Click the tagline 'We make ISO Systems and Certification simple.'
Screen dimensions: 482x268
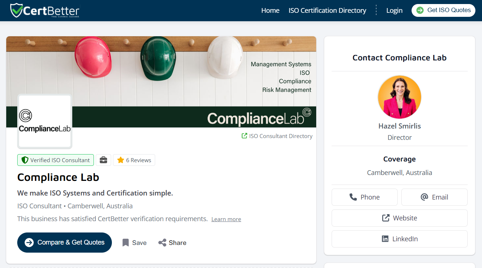coord(95,193)
